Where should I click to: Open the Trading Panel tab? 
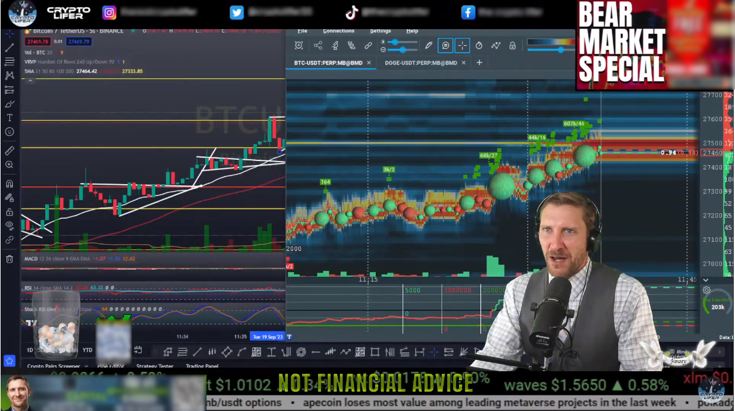point(202,366)
